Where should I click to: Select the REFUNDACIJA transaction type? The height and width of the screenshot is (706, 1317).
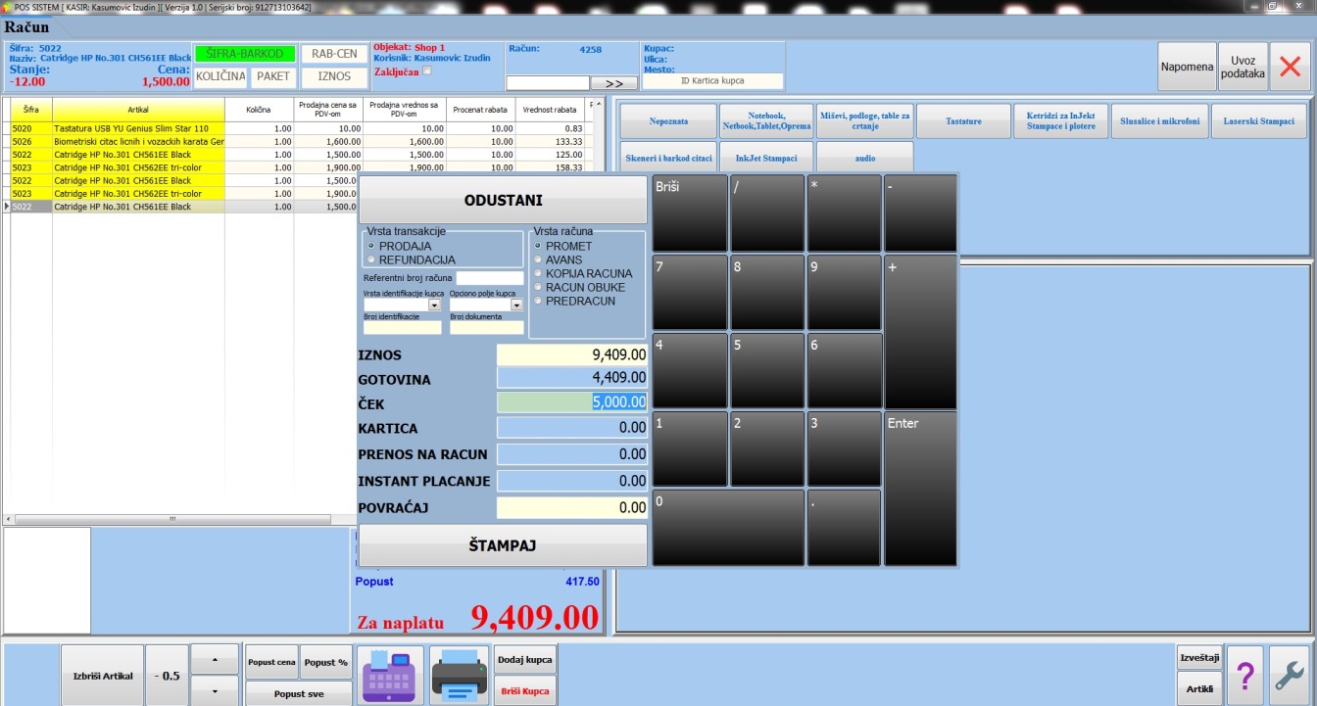[x=371, y=259]
